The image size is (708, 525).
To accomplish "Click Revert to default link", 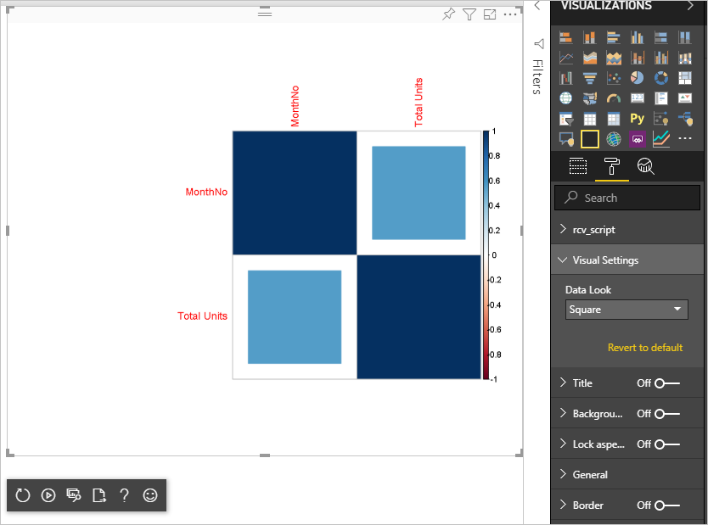I will (x=645, y=347).
